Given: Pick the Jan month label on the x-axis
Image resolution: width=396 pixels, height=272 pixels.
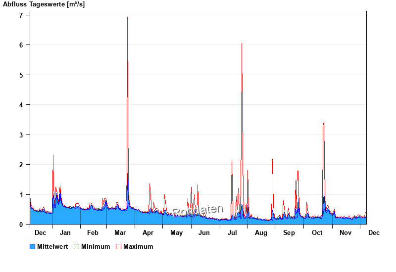Looking at the screenshot, I should [65, 232].
